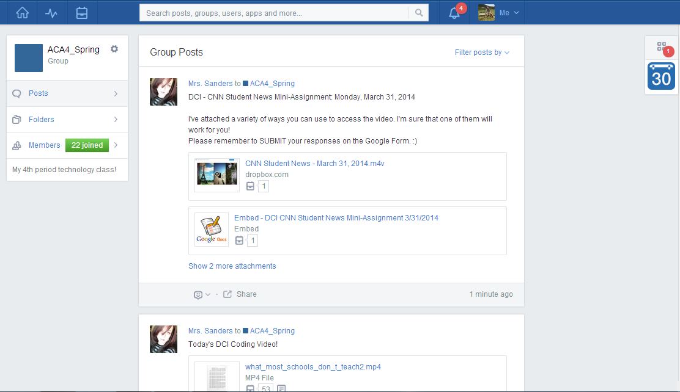Click the Members people icon
The image size is (680, 392).
[x=17, y=145]
